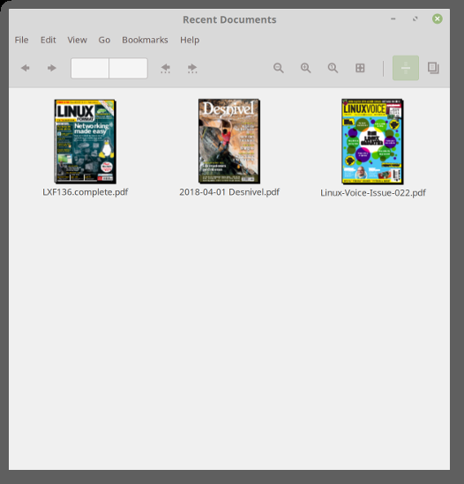Open the Go menu
This screenshot has width=464, height=484.
(104, 40)
